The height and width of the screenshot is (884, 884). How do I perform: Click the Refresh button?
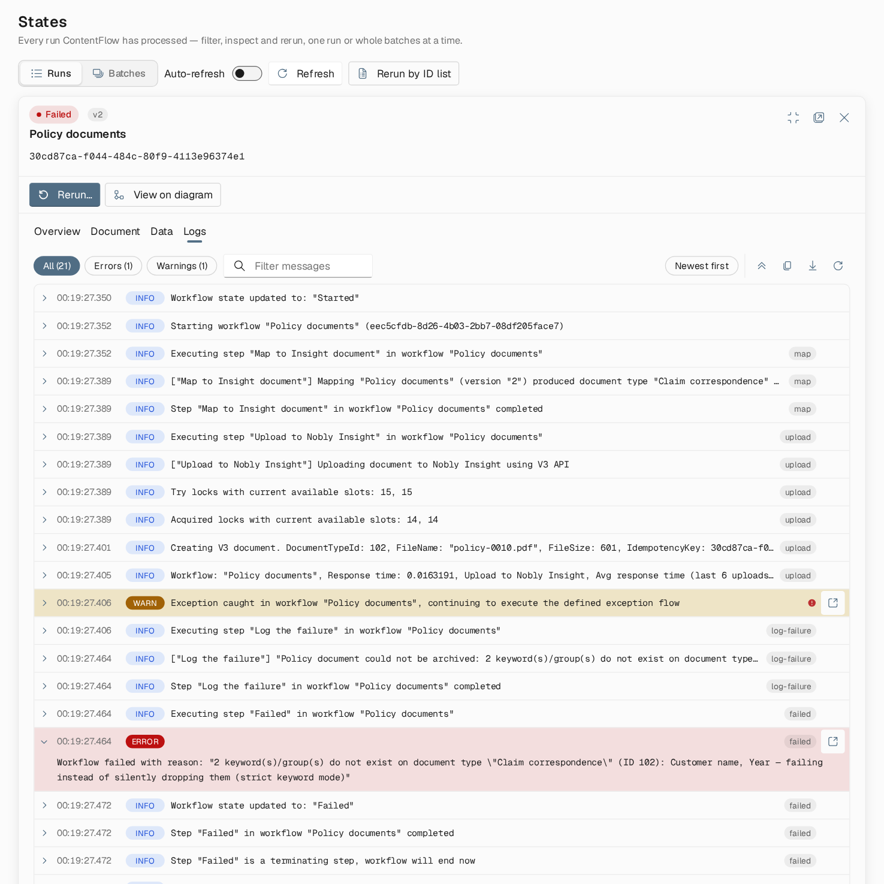pyautogui.click(x=306, y=73)
